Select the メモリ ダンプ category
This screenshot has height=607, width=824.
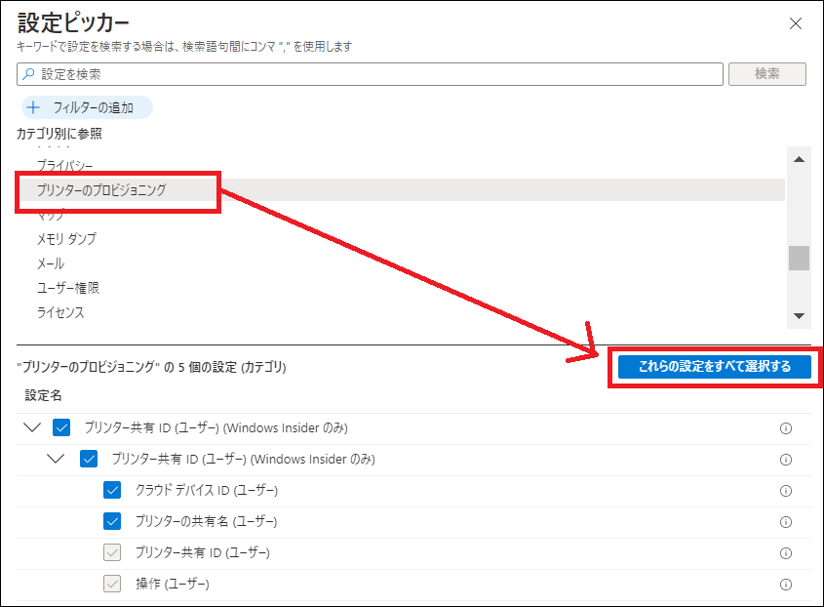66,239
